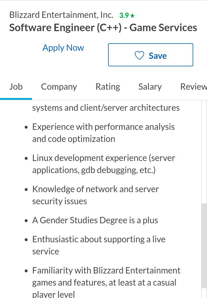The height and width of the screenshot is (298, 207).
Task: Click the green rating star icon
Action: pos(133,15)
